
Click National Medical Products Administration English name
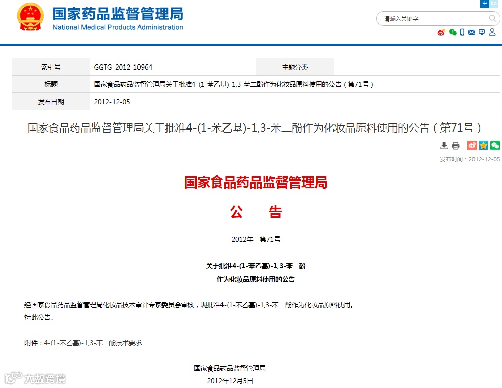(118, 27)
